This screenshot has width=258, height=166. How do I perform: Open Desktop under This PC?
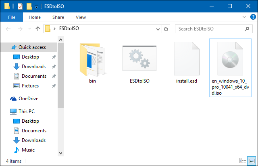tap(26, 121)
